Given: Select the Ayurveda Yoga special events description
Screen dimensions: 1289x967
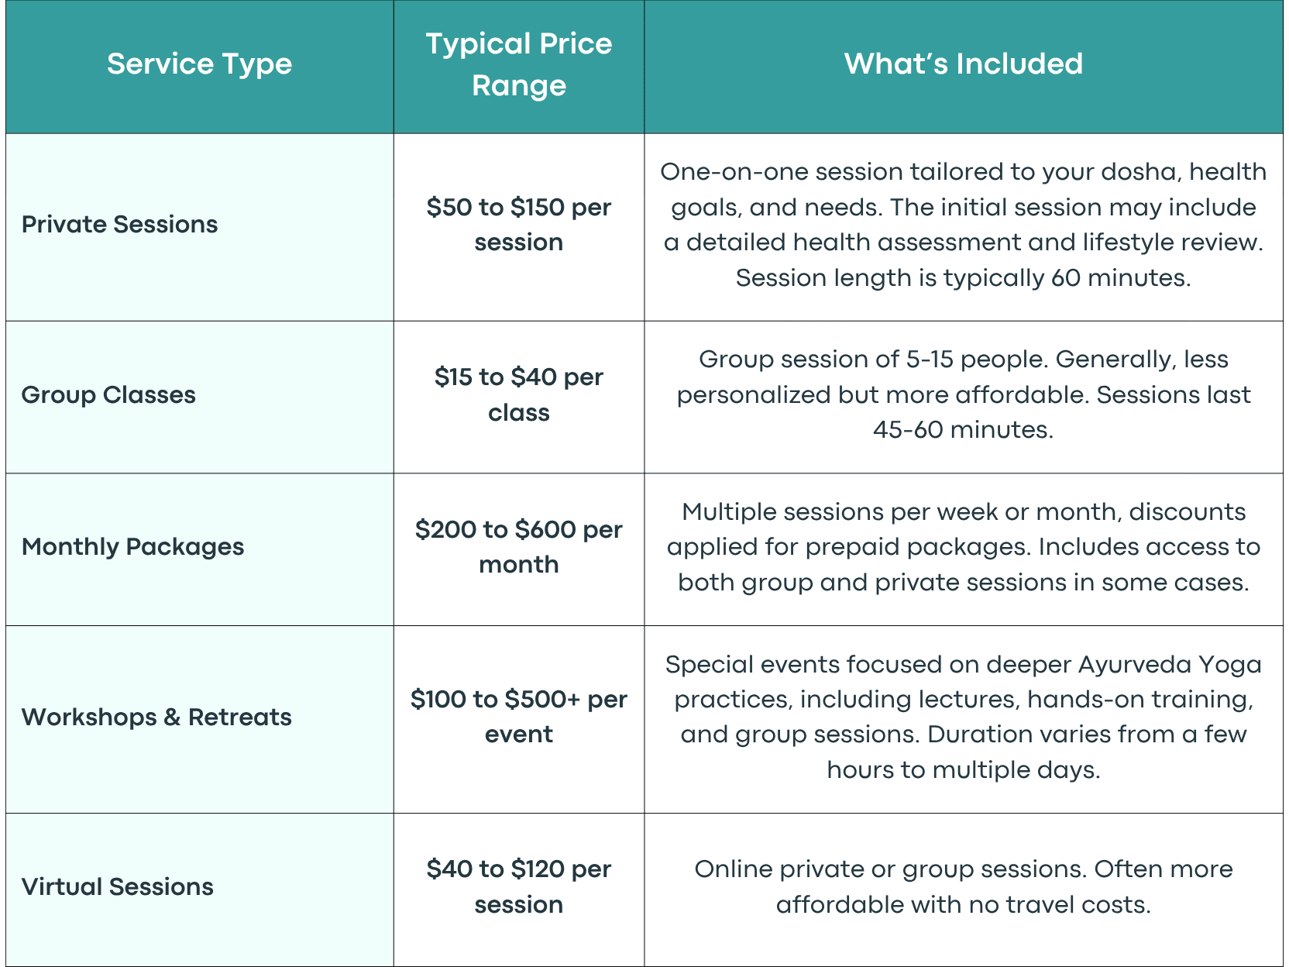Looking at the screenshot, I should tap(963, 718).
